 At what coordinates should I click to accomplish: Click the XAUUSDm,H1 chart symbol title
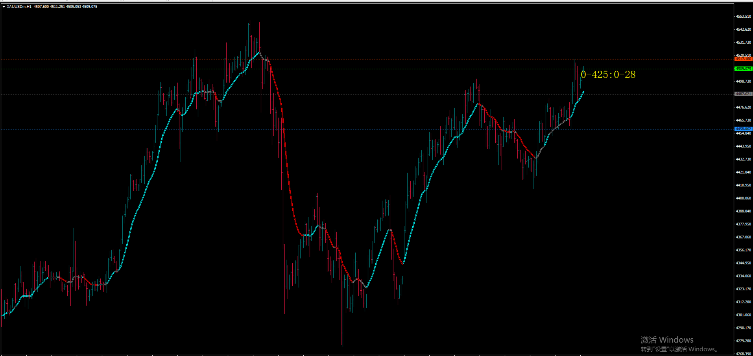19,7
